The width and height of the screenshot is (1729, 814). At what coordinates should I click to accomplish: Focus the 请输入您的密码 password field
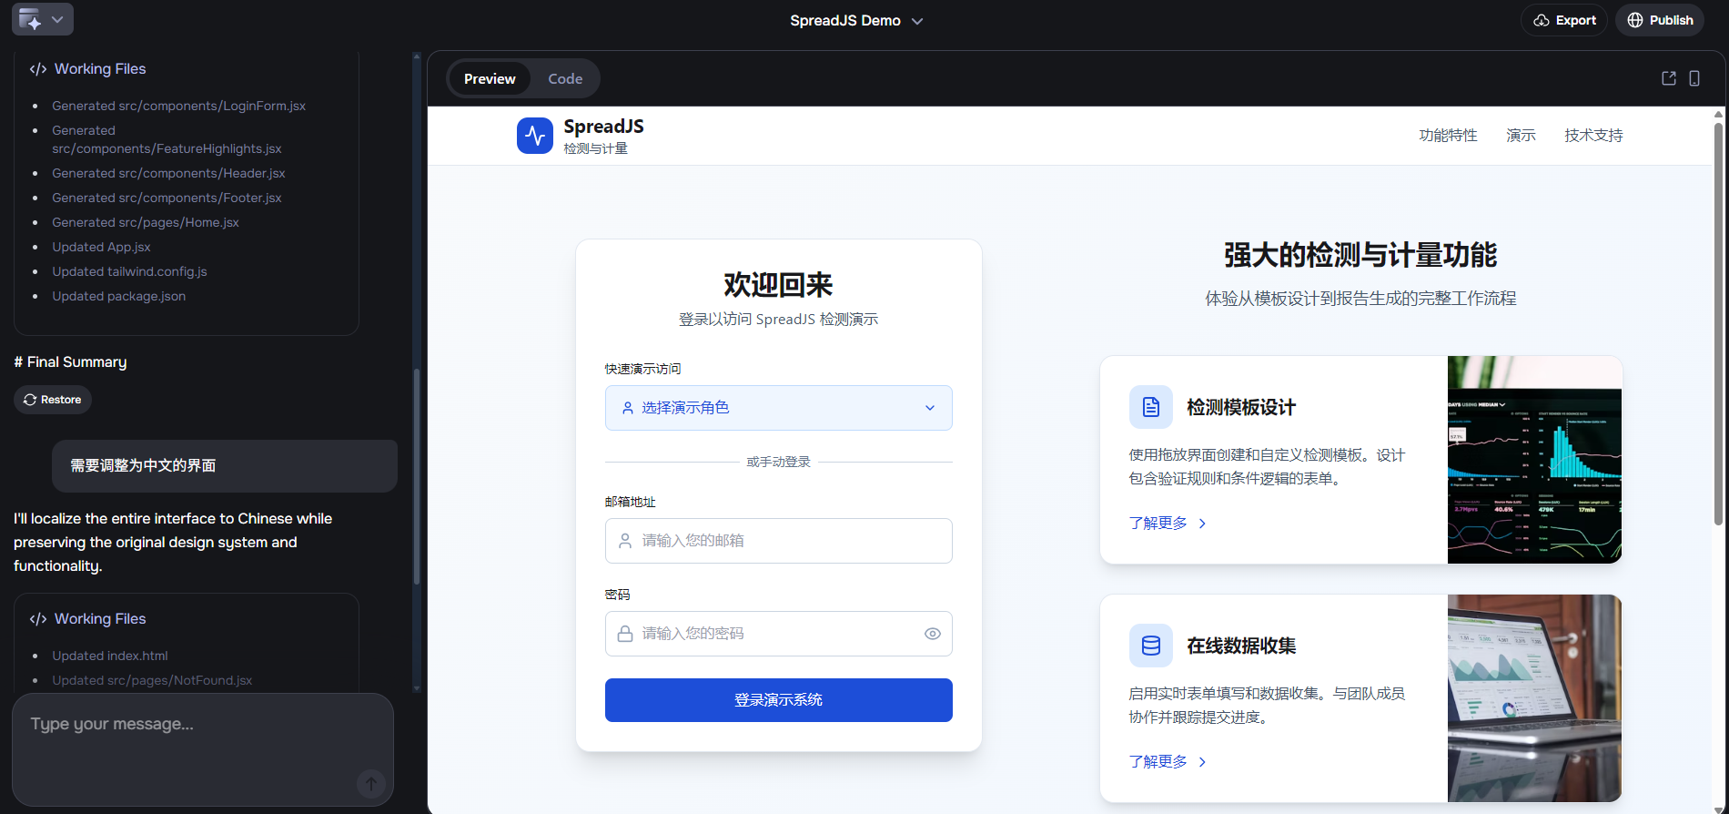pos(779,634)
